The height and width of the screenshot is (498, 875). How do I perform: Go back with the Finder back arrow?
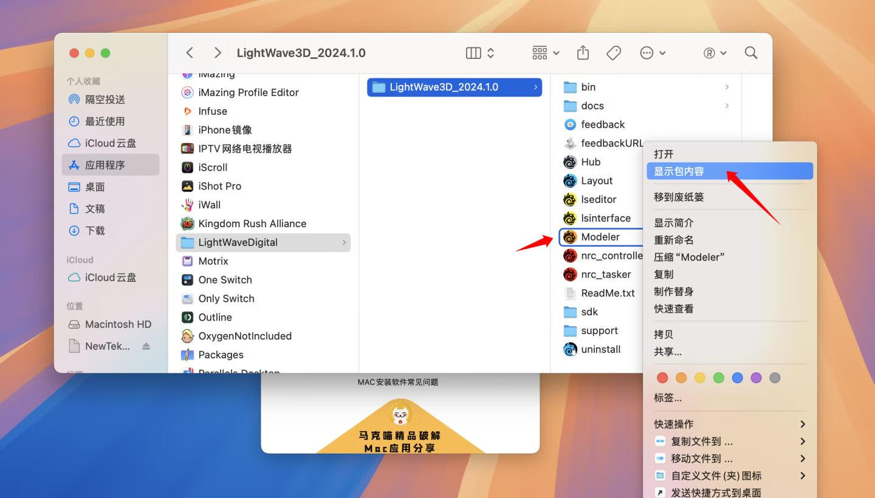click(190, 53)
